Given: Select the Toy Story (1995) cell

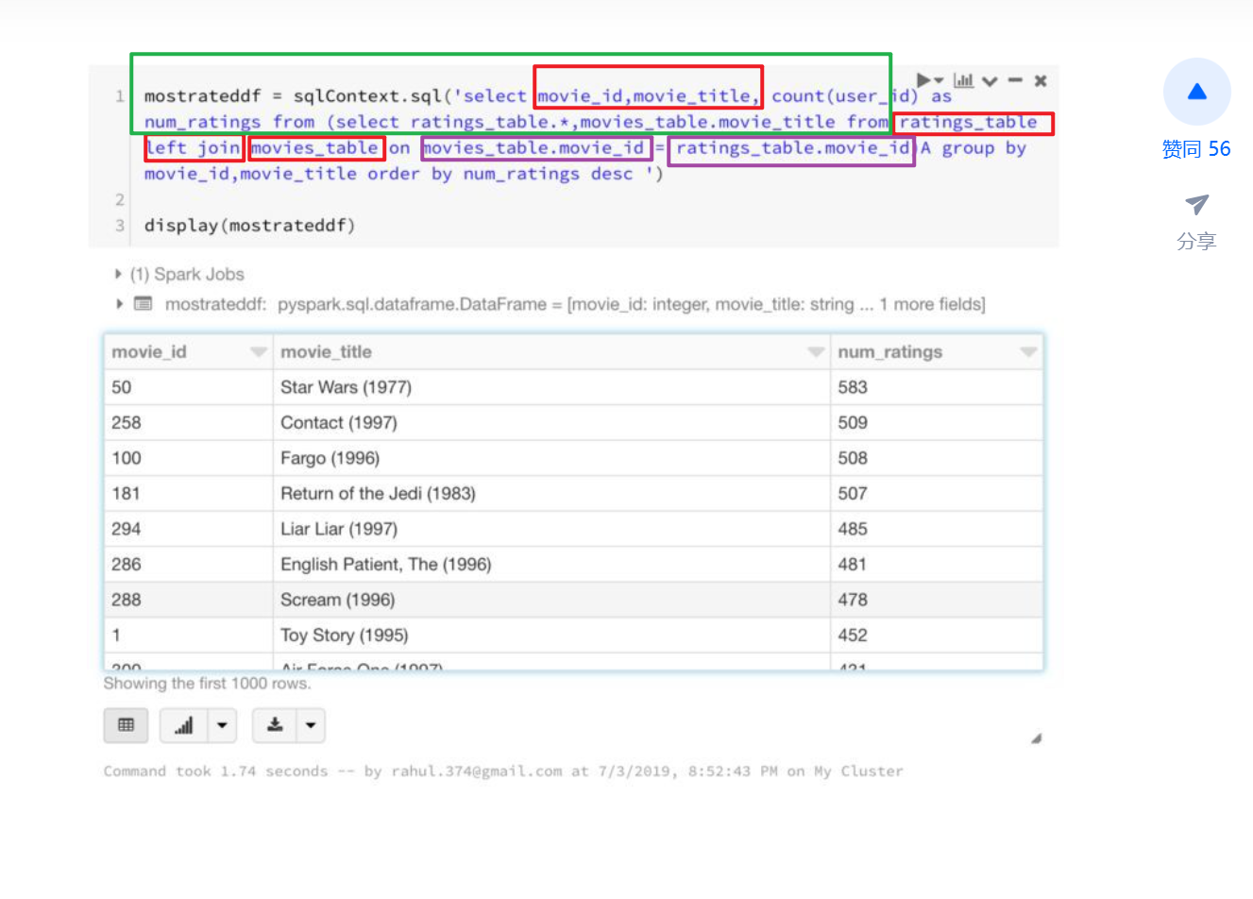Looking at the screenshot, I should pos(551,636).
